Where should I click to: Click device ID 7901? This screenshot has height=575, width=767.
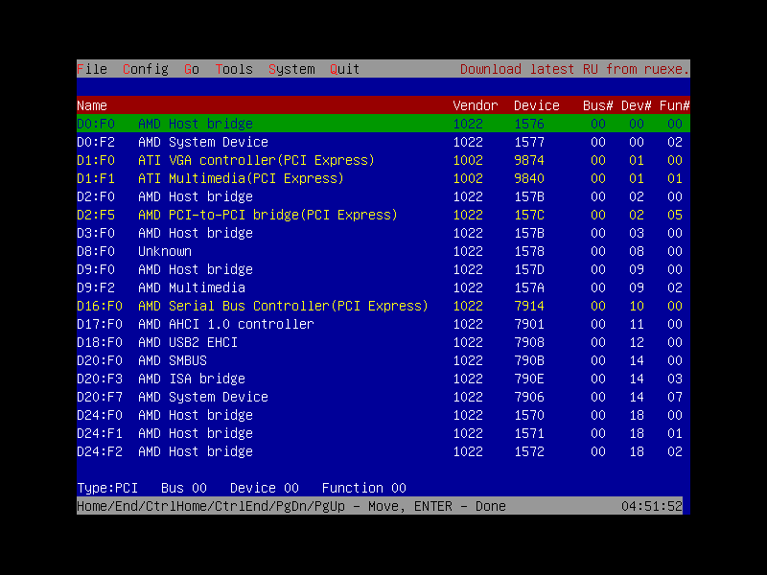[529, 324]
